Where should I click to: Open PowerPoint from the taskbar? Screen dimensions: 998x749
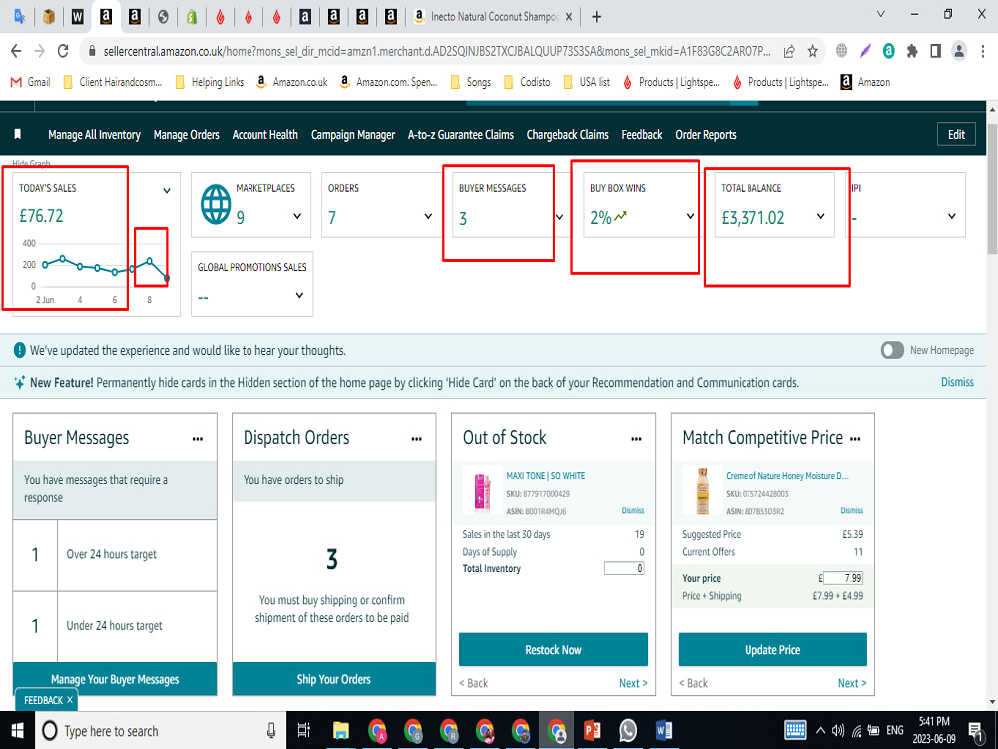(592, 731)
